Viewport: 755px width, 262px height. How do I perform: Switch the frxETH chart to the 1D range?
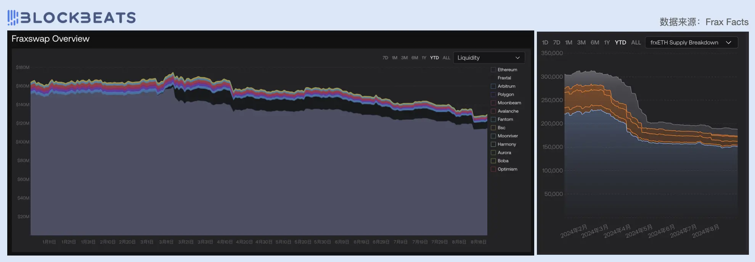545,43
